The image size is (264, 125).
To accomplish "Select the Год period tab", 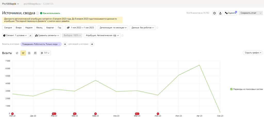I will pyautogui.click(x=60, y=28).
